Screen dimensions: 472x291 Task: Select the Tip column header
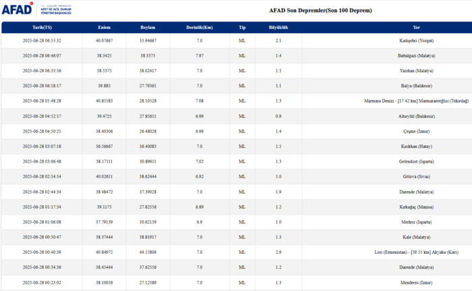[x=242, y=28]
